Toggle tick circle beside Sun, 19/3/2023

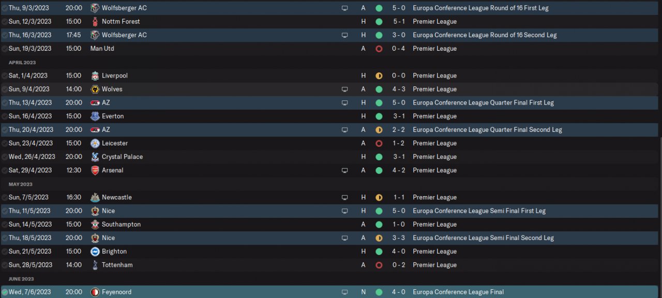(x=5, y=49)
